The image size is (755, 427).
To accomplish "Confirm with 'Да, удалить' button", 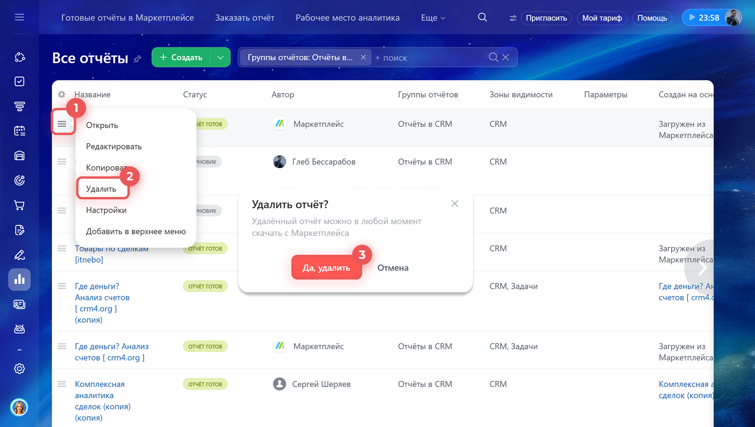I will pos(326,268).
